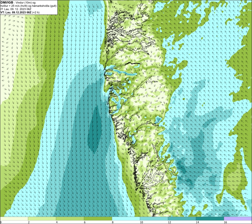Click the legend scale label '8'
This screenshot has width=252, height=224.
tap(113, 222)
